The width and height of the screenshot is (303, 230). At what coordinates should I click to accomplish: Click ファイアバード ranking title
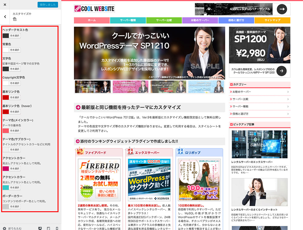(96, 153)
